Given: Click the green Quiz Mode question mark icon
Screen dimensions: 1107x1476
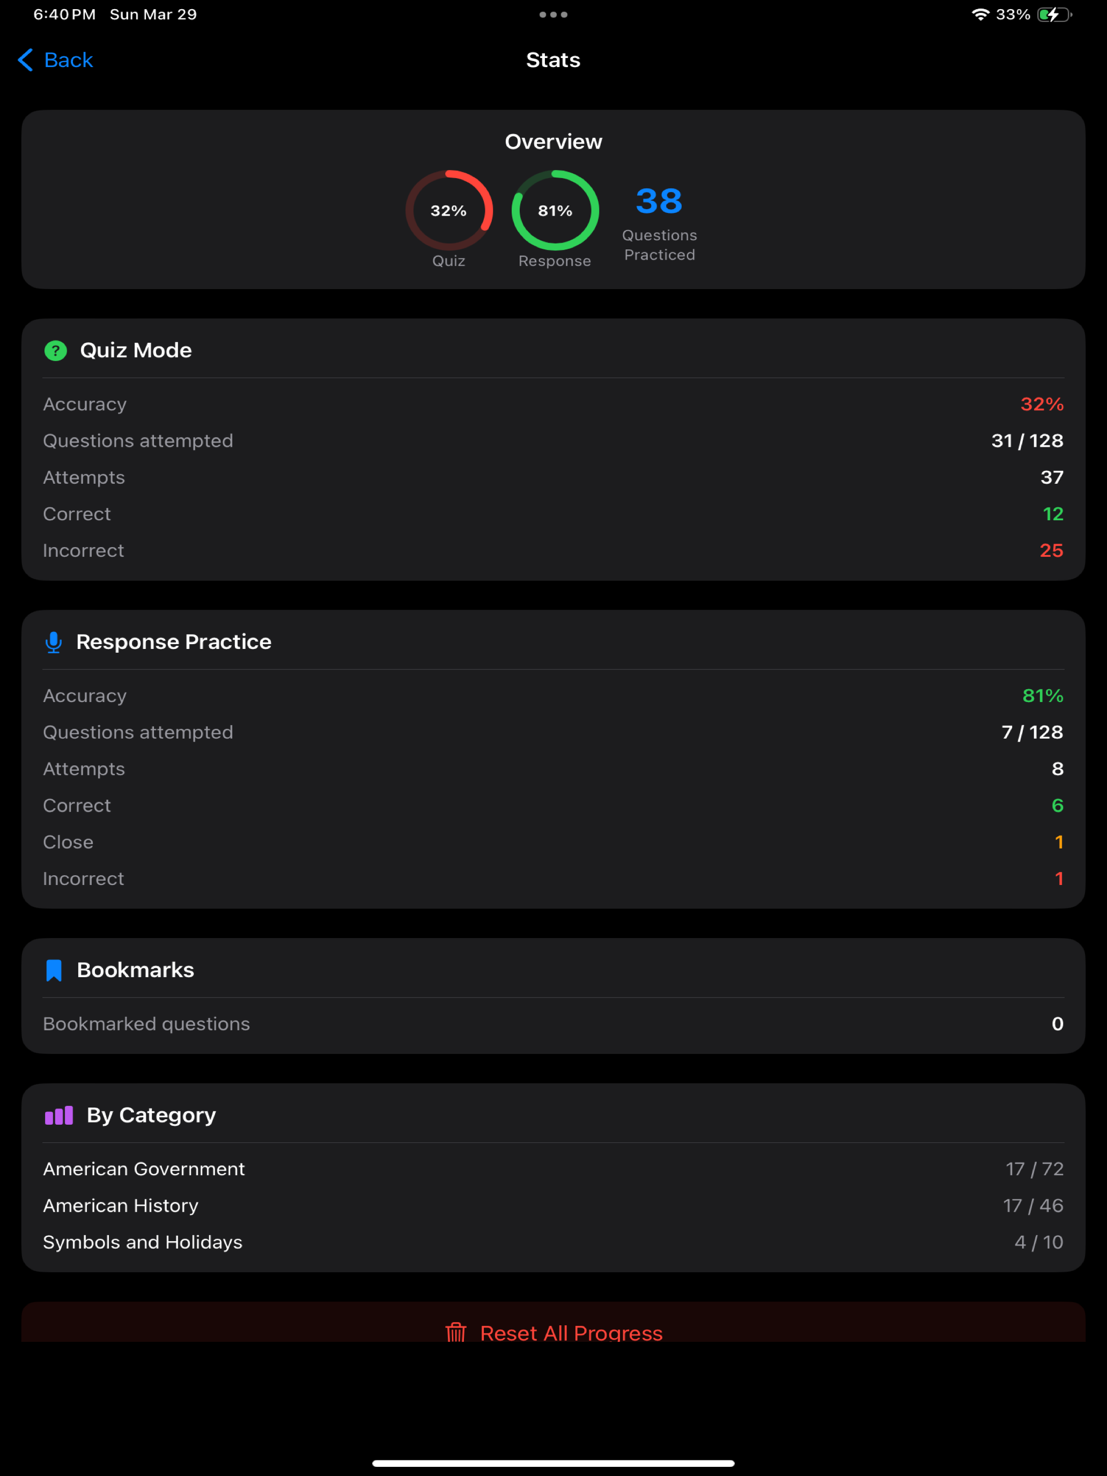Looking at the screenshot, I should [x=55, y=350].
